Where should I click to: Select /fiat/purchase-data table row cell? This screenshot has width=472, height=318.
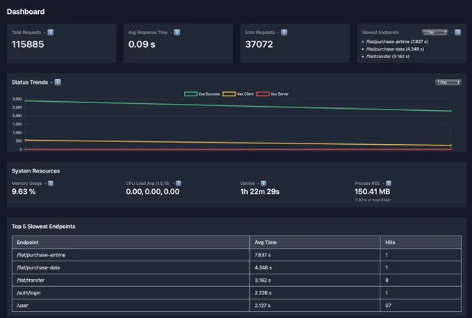pyautogui.click(x=130, y=267)
